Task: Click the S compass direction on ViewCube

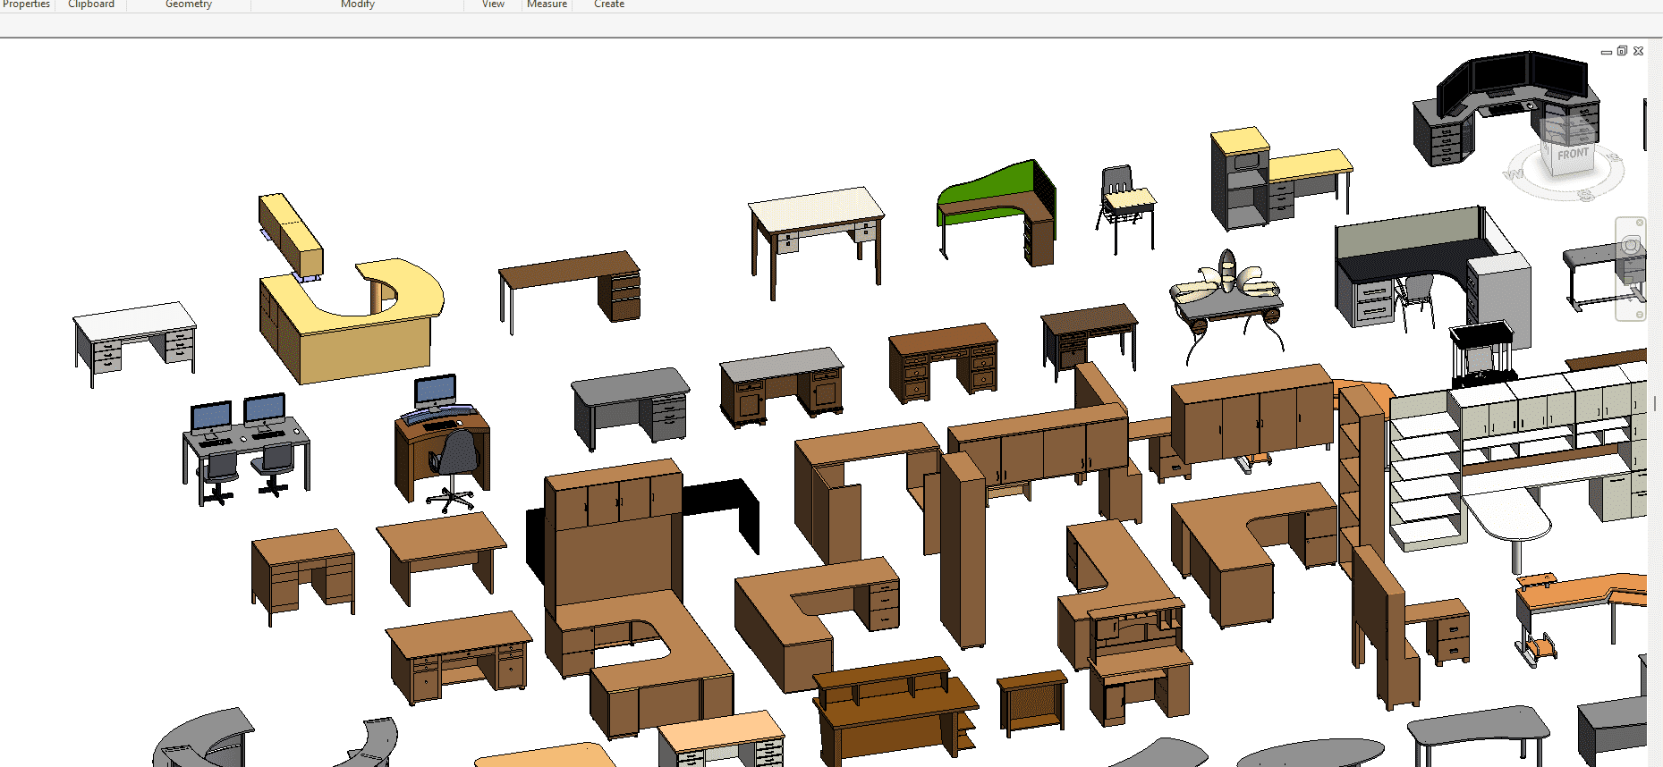Action: coord(1586,196)
